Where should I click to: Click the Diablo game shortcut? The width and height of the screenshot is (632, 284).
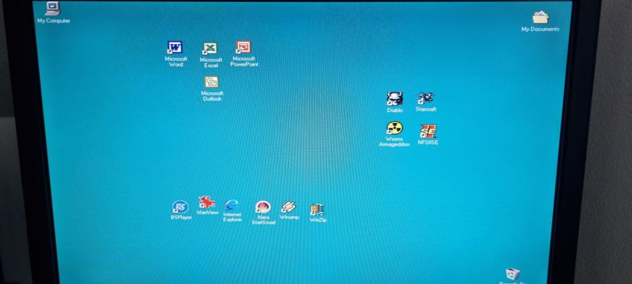click(x=395, y=98)
